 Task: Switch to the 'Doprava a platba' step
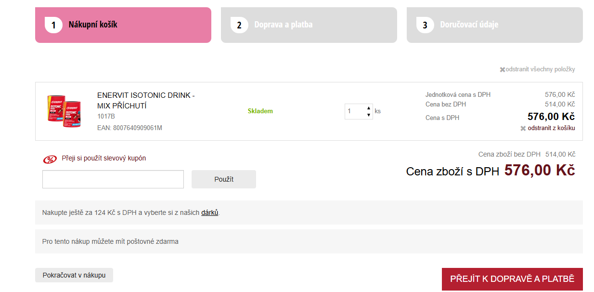(x=309, y=25)
